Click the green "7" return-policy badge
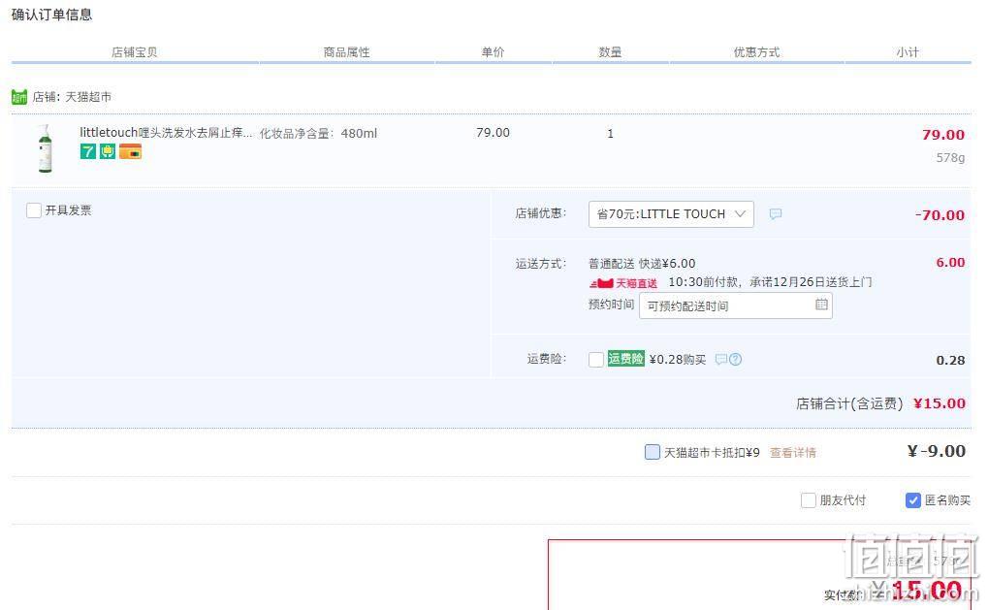The image size is (988, 610). click(87, 152)
